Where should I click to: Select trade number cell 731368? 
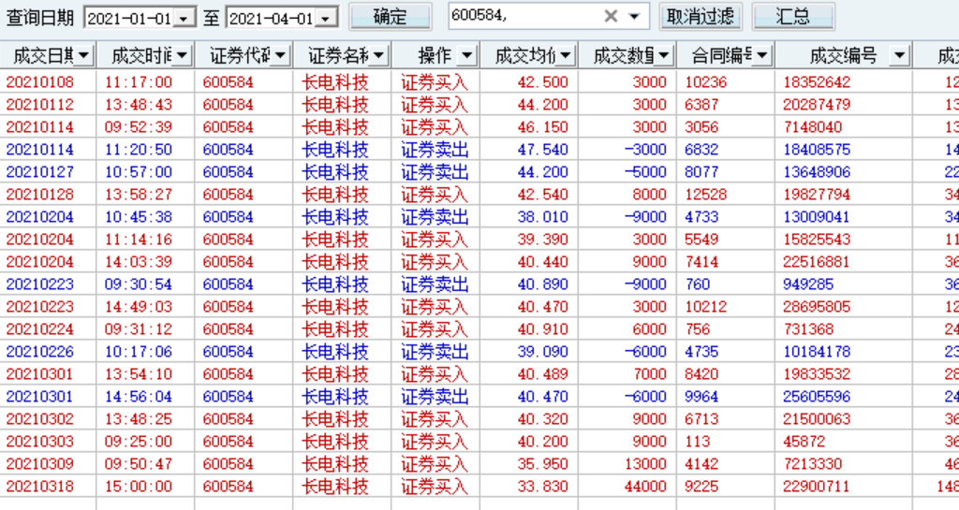pos(808,329)
